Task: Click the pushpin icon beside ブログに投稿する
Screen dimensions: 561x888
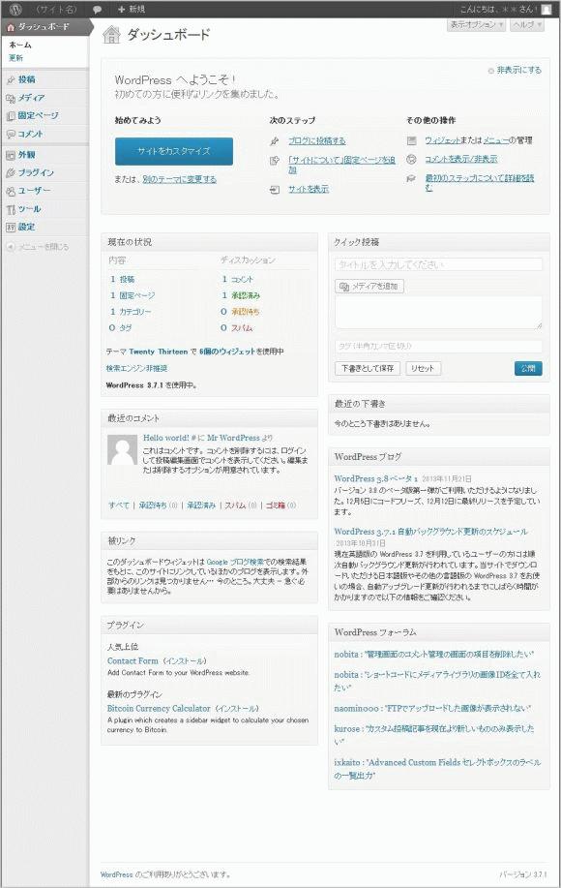Action: click(x=275, y=141)
